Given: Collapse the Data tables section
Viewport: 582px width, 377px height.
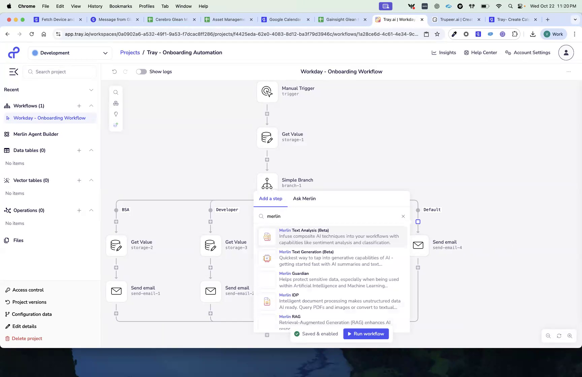Looking at the screenshot, I should 91,150.
